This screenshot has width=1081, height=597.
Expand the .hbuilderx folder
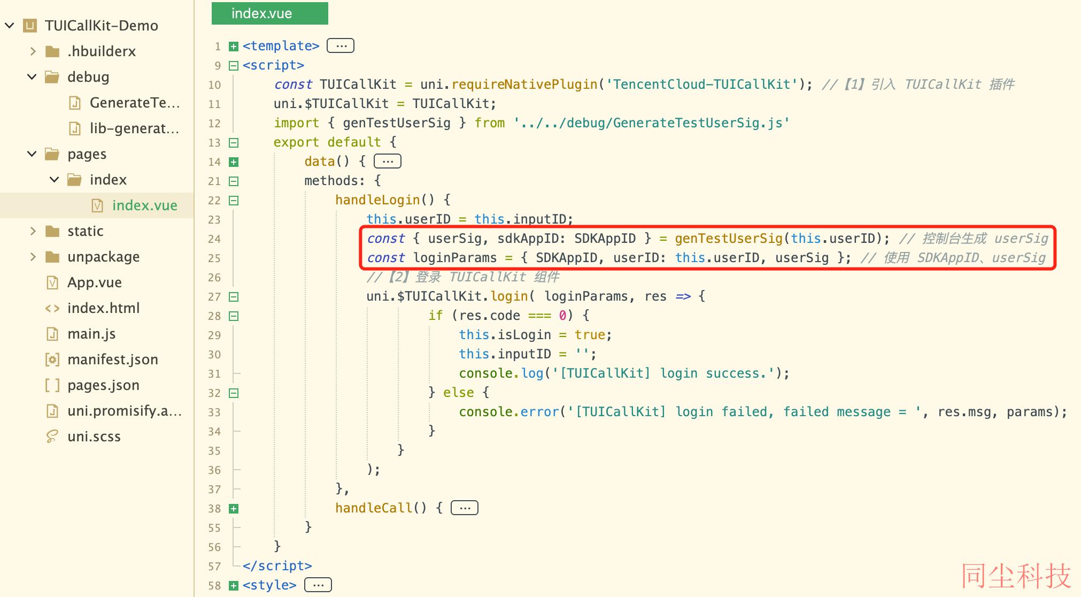click(33, 51)
